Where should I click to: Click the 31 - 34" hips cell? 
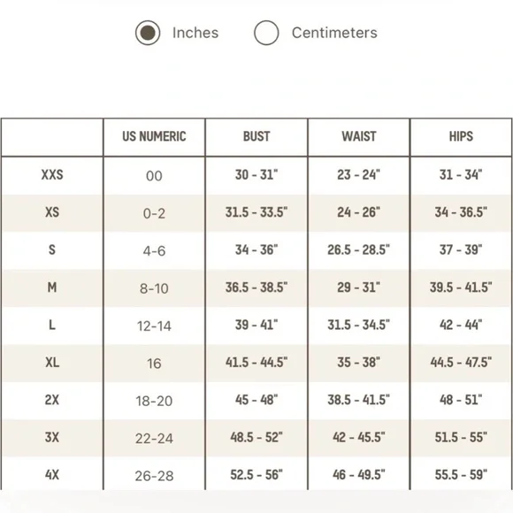[461, 175]
